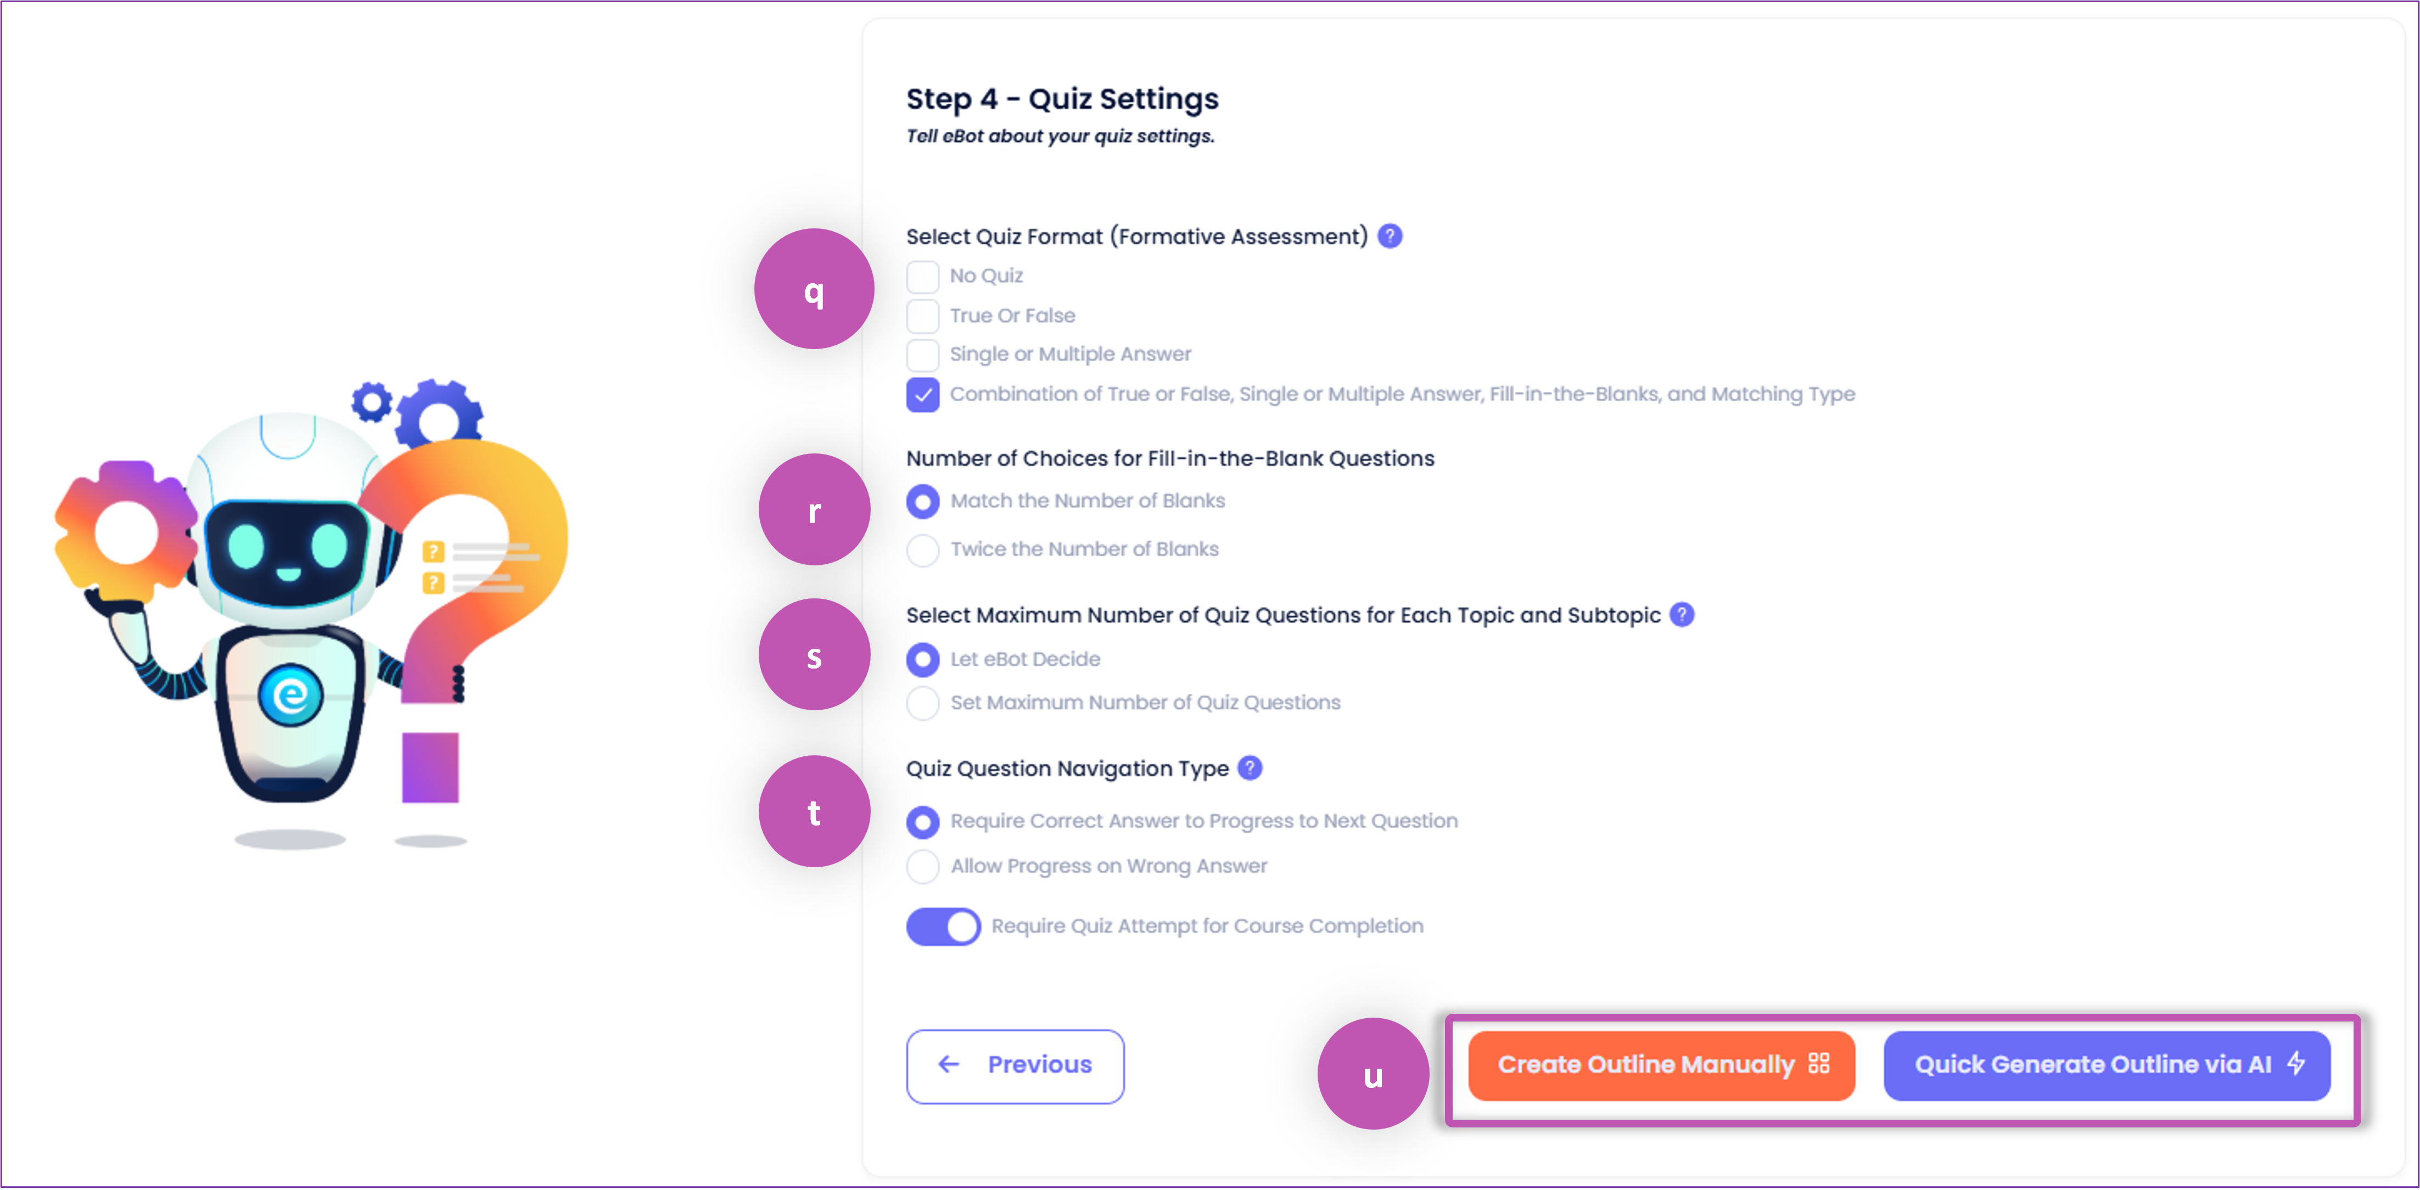Uncheck the Combination quiz format checkbox
Viewport: 2420px width, 1190px height.
922,395
